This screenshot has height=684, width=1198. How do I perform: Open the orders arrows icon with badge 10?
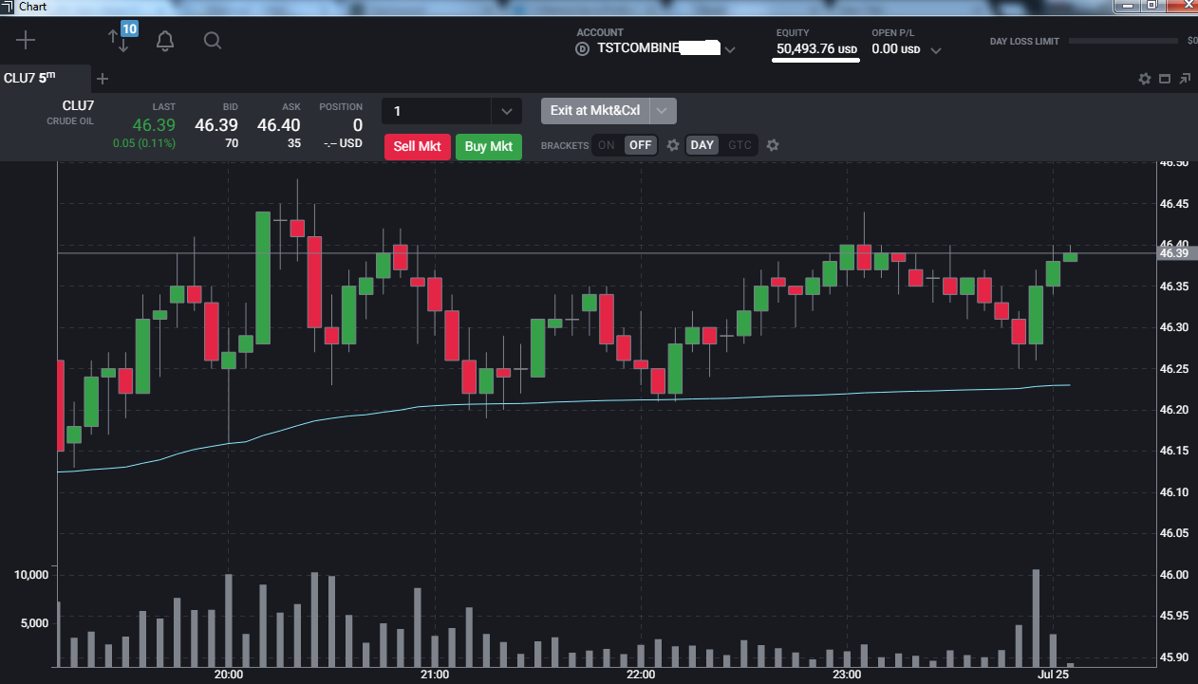click(x=122, y=38)
